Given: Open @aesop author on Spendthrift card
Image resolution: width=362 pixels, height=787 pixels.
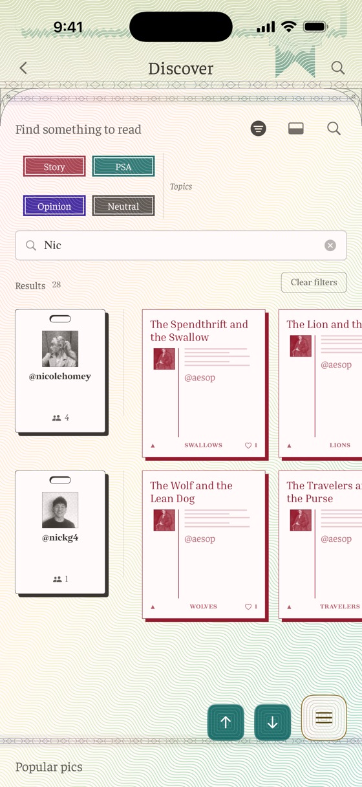Looking at the screenshot, I should click(x=200, y=377).
